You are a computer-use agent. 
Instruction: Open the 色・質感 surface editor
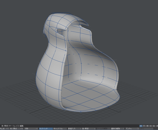89,129
